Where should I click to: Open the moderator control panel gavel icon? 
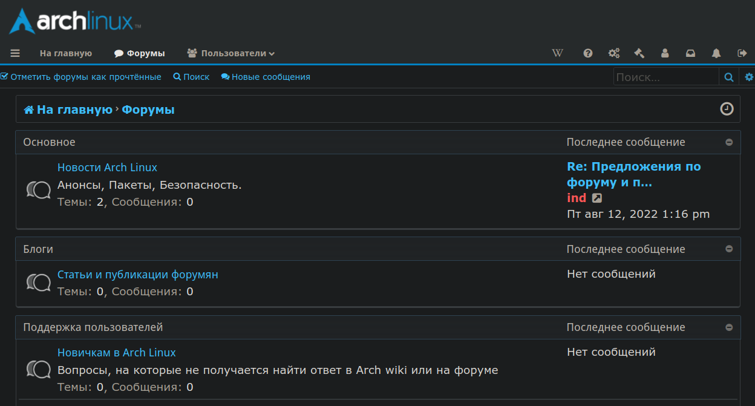639,53
